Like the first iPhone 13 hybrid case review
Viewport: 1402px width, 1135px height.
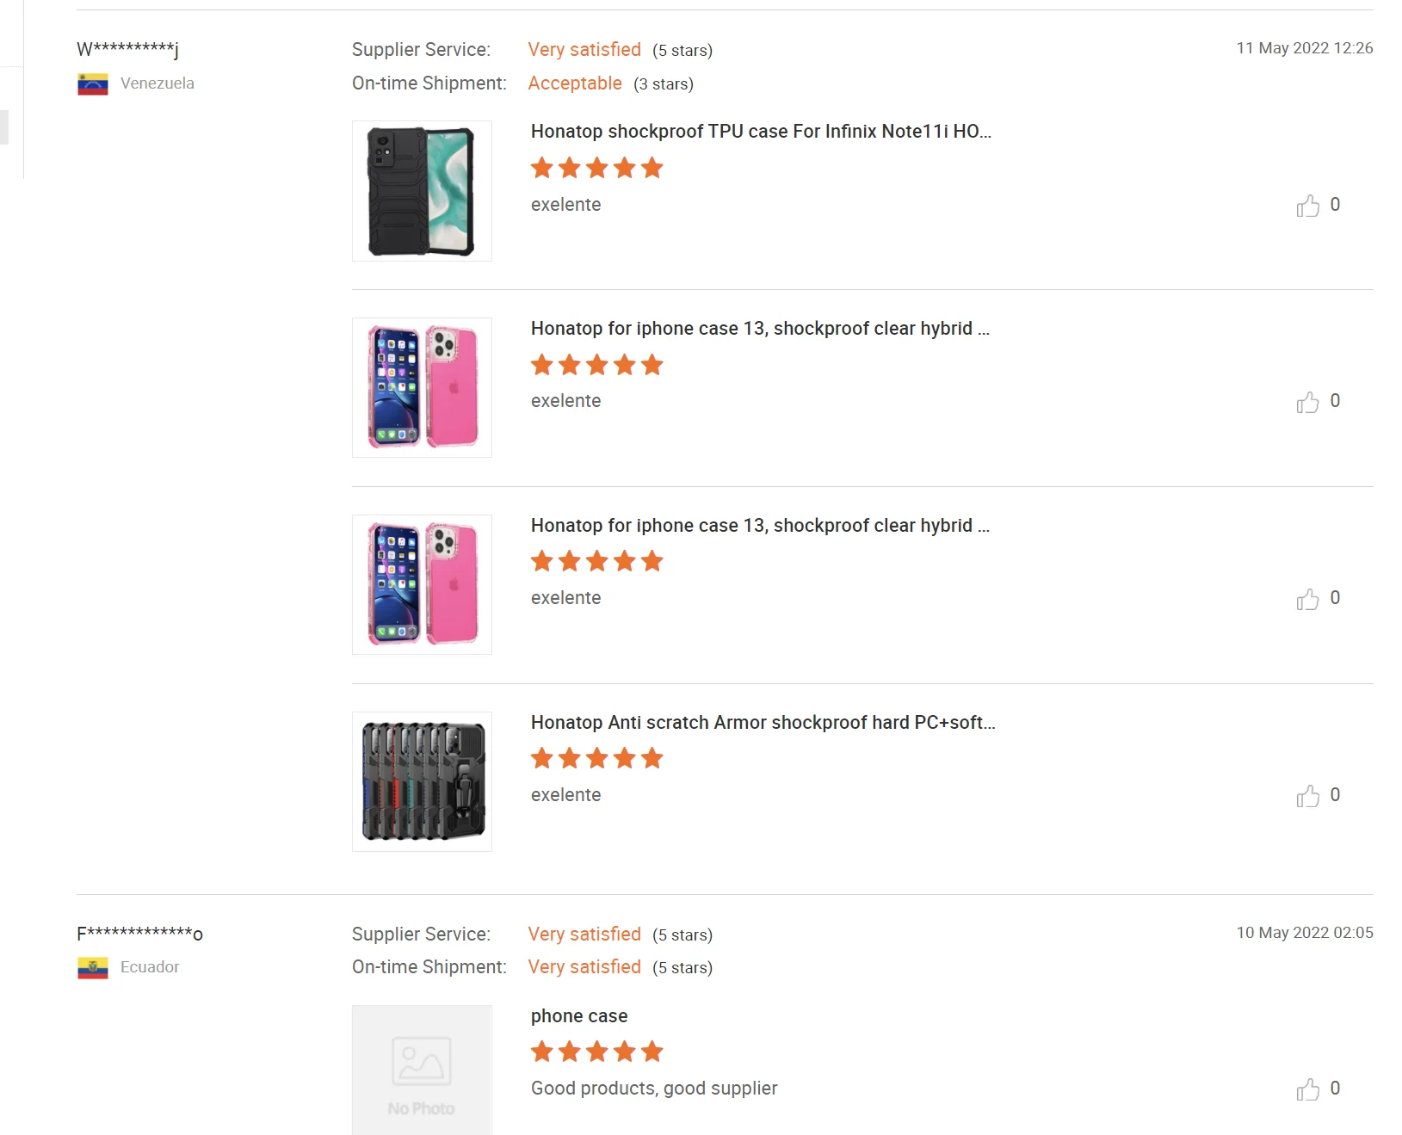1307,402
